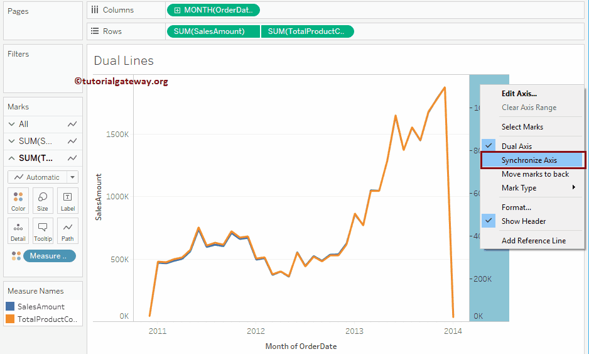Open the Label marks card
This screenshot has height=354, width=589.
click(x=68, y=201)
